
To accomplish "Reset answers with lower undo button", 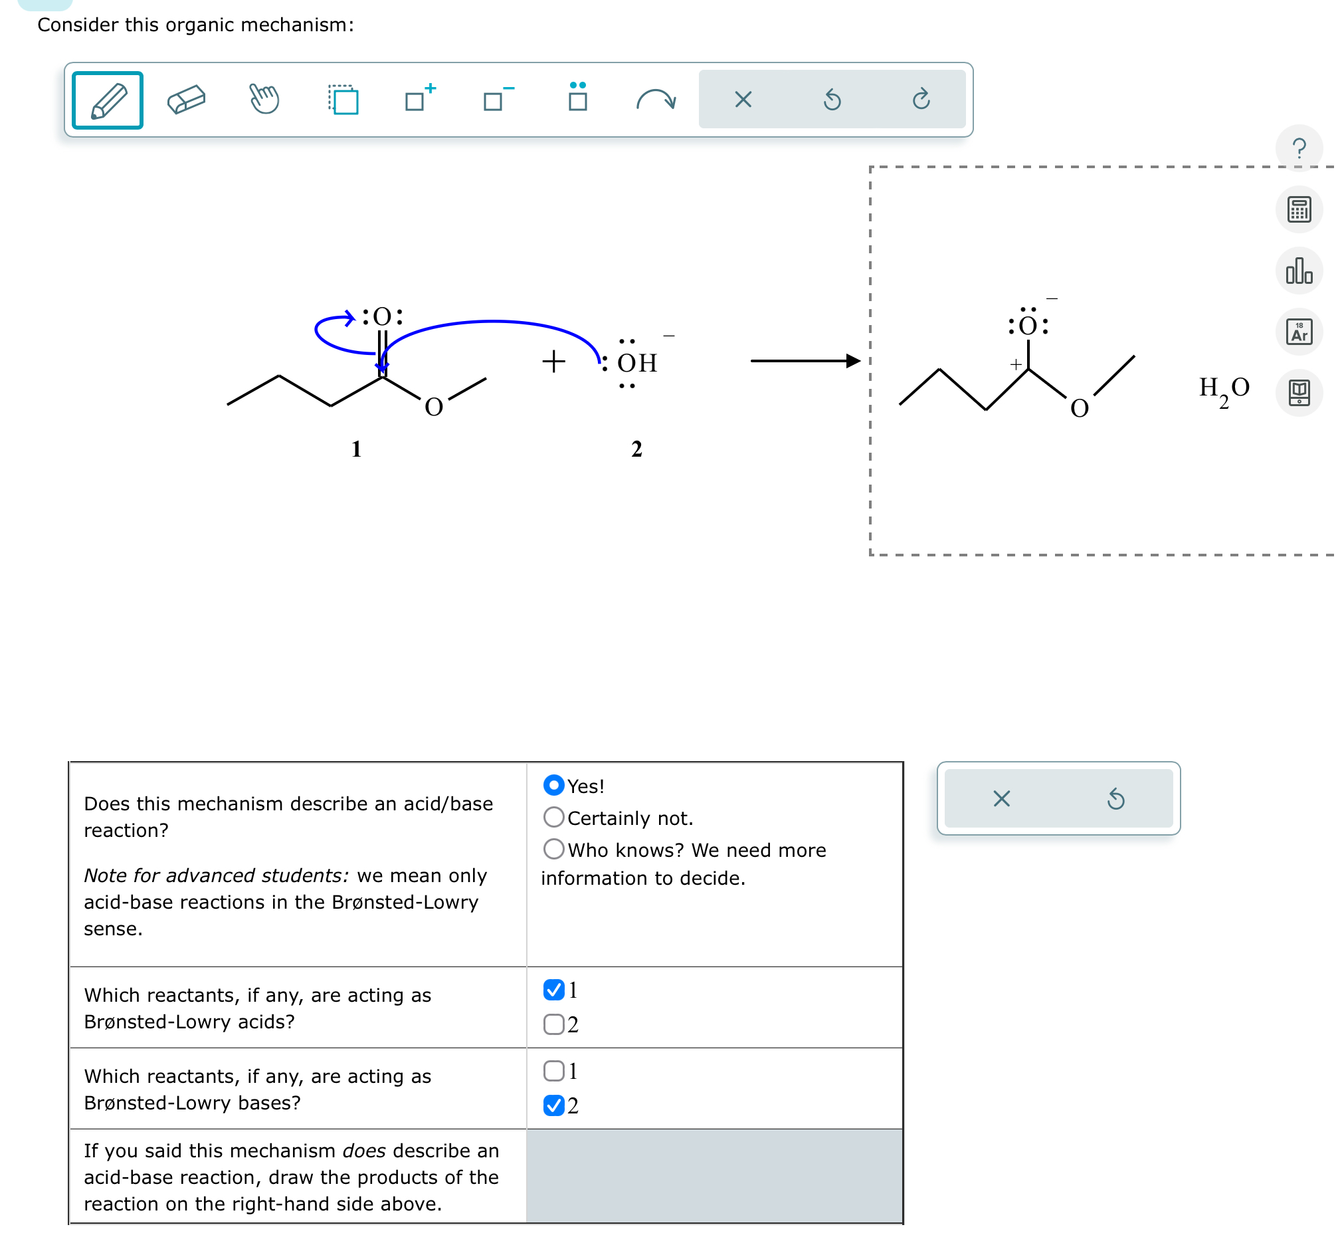I will pyautogui.click(x=1116, y=799).
